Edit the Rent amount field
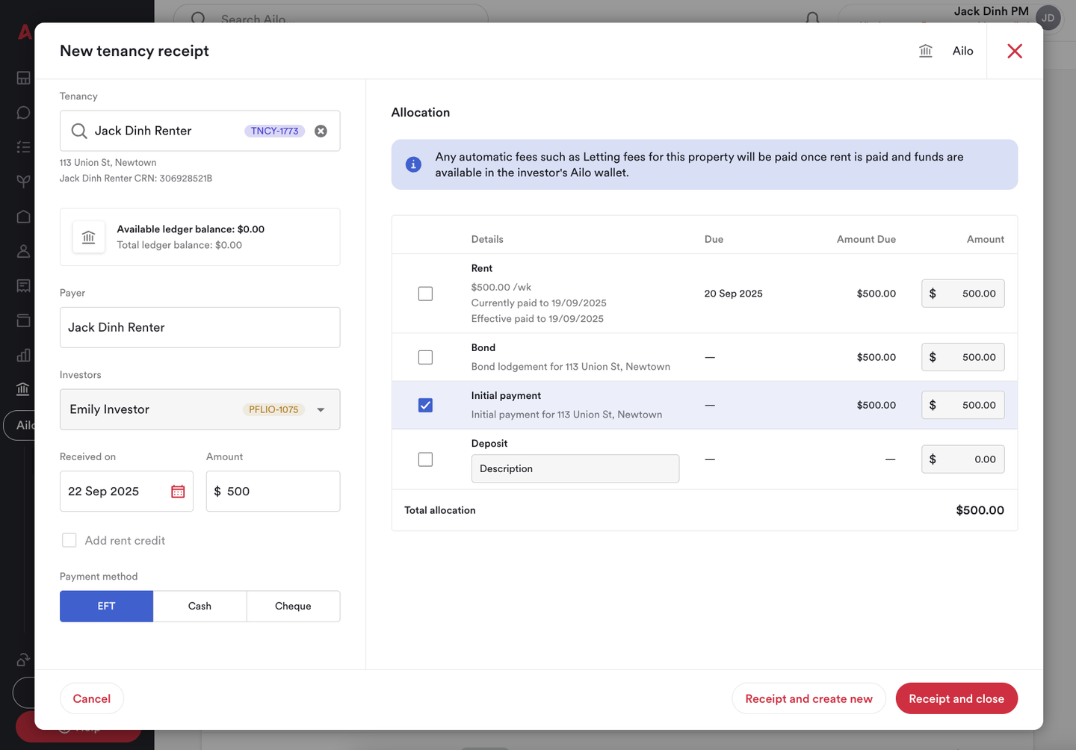Image resolution: width=1076 pixels, height=750 pixels. point(962,294)
